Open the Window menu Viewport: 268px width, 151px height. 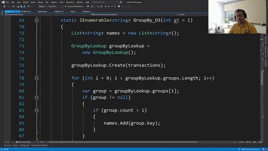click(80, 2)
